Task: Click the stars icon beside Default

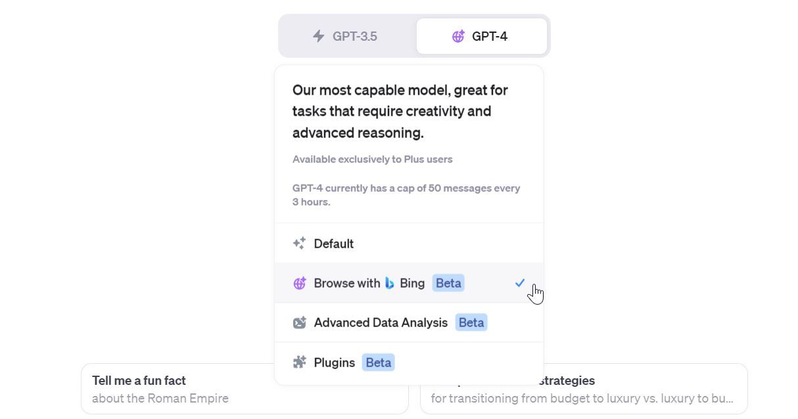Action: coord(300,243)
